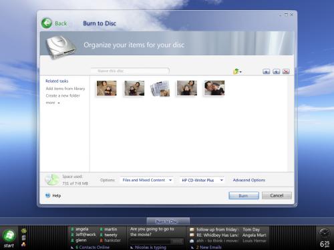The width and height of the screenshot is (334, 250).
Task: Click the 6:25 time display
Action: coord(325,244)
